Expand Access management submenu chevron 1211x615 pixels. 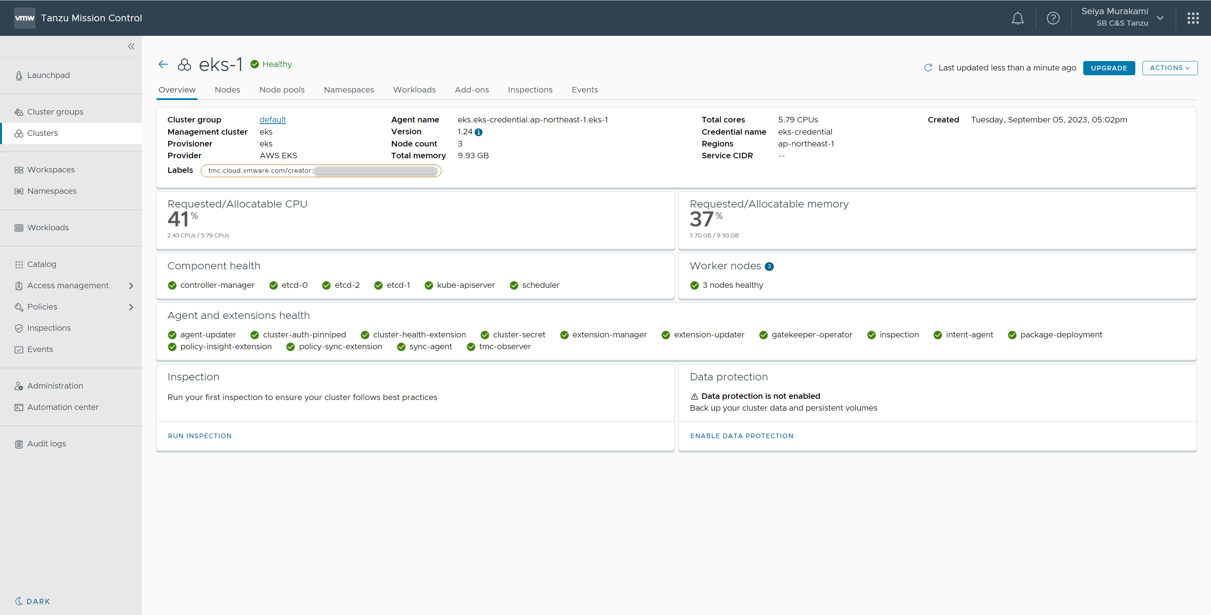coord(131,285)
